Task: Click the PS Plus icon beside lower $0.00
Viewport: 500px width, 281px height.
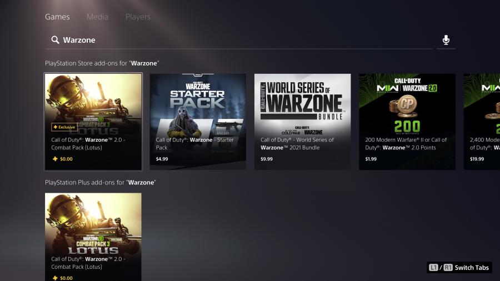Action: point(55,278)
